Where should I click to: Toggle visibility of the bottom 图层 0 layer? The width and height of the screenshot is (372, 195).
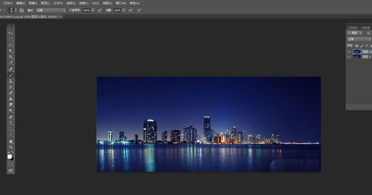pyautogui.click(x=349, y=57)
